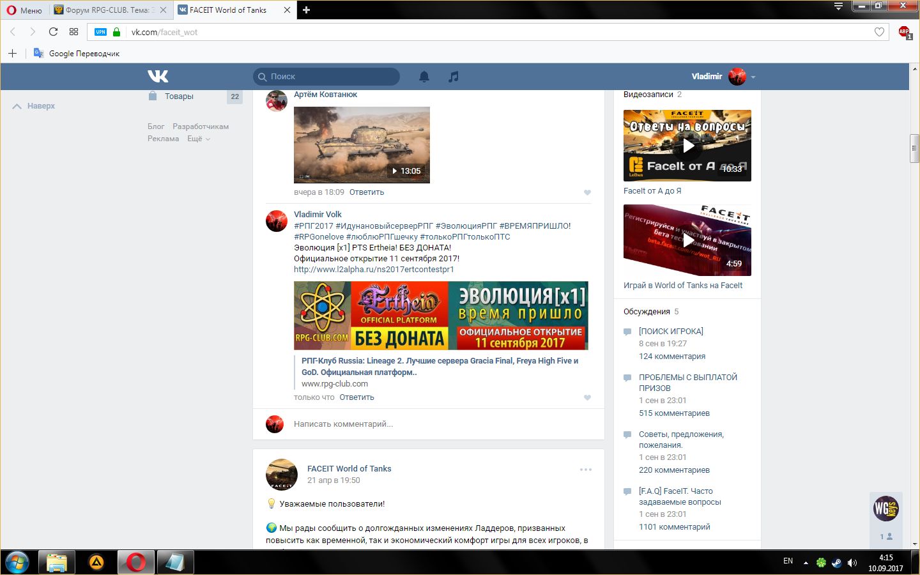The width and height of the screenshot is (920, 575).
Task: Go to VK home via logo
Action: pos(158,77)
